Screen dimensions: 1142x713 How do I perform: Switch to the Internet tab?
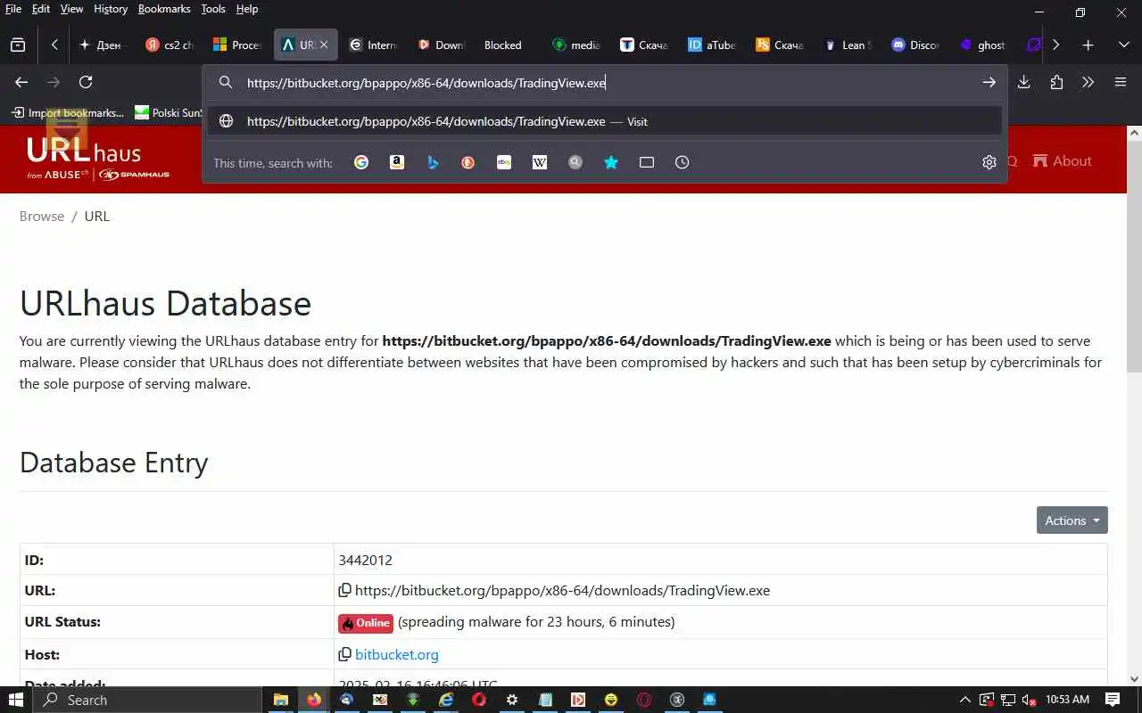(374, 45)
